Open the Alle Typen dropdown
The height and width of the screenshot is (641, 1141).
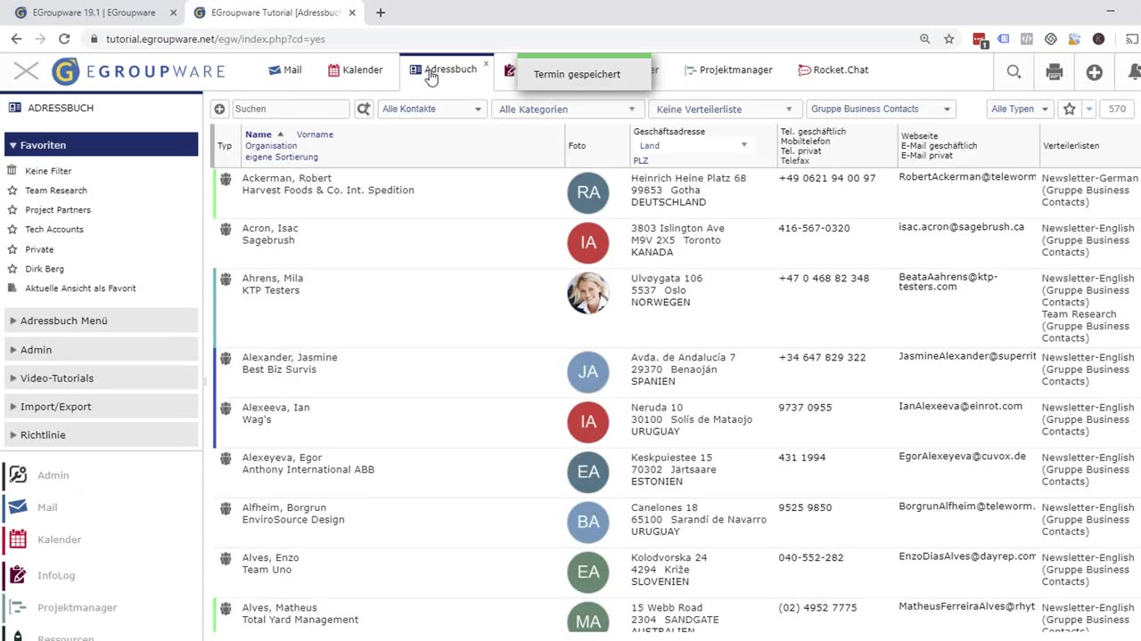[x=1020, y=109]
